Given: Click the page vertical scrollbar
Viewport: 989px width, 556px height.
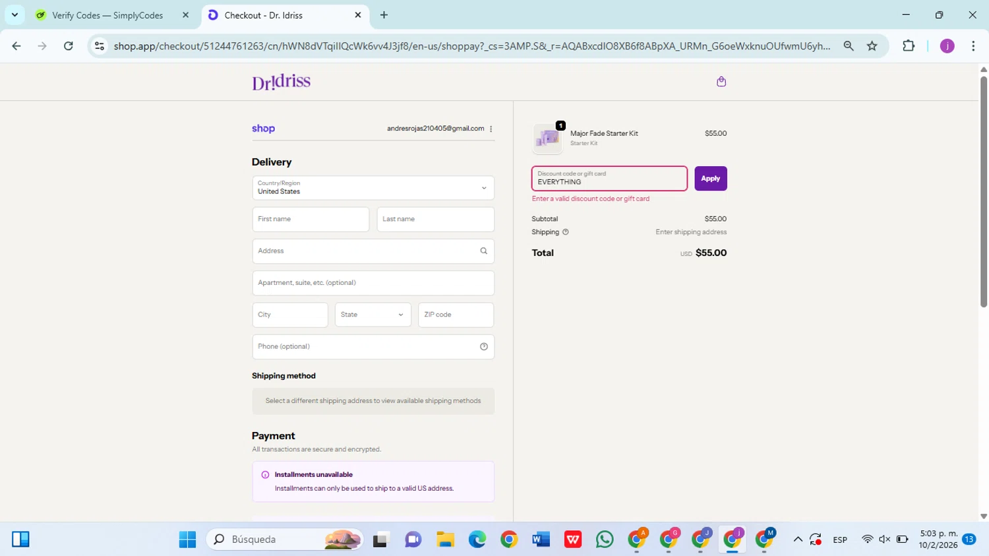Looking at the screenshot, I should tap(984, 191).
